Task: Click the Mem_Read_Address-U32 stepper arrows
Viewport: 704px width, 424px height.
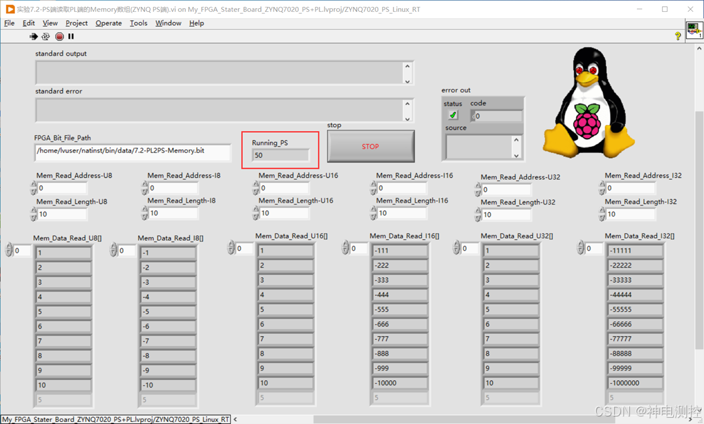Action: click(478, 189)
